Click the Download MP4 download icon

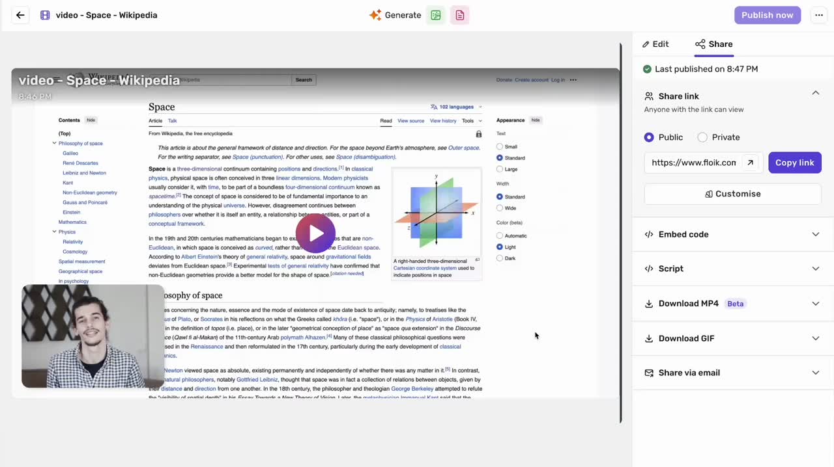649,304
